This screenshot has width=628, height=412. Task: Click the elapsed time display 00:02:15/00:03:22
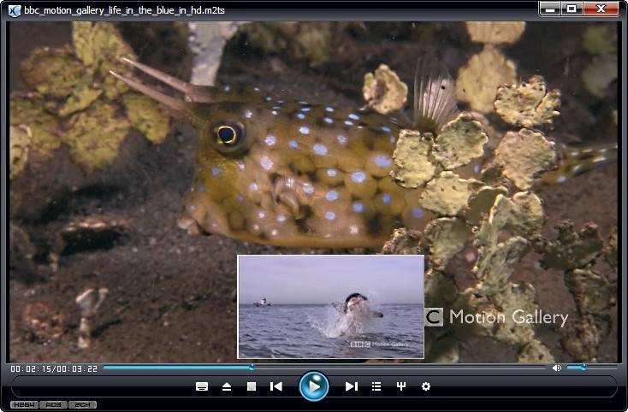[x=54, y=368]
